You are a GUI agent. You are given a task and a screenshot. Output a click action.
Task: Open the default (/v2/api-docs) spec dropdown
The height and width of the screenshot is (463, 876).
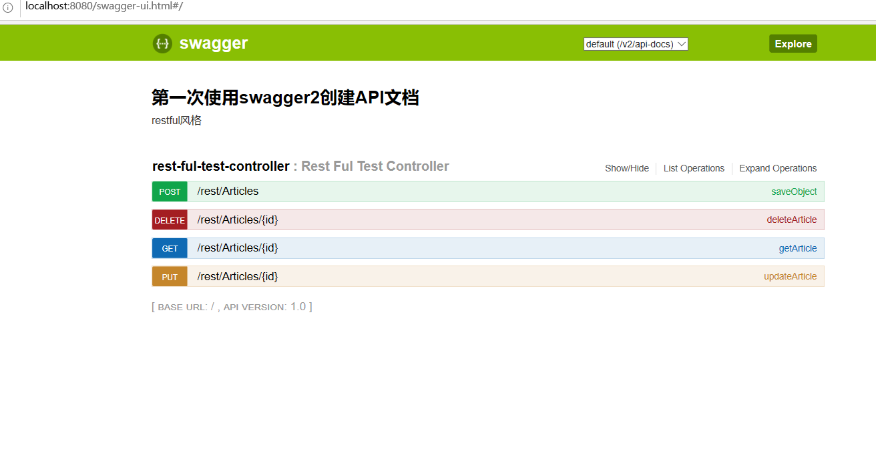coord(636,44)
